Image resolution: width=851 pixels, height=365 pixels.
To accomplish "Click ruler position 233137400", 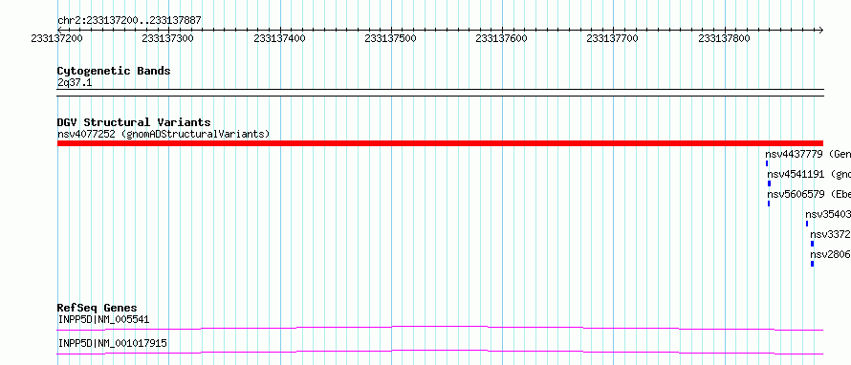I will (279, 39).
